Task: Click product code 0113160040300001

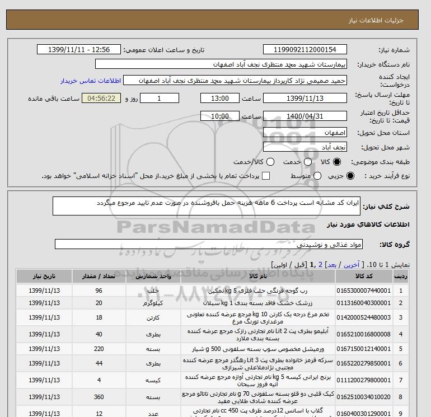Action: pyautogui.click(x=364, y=303)
